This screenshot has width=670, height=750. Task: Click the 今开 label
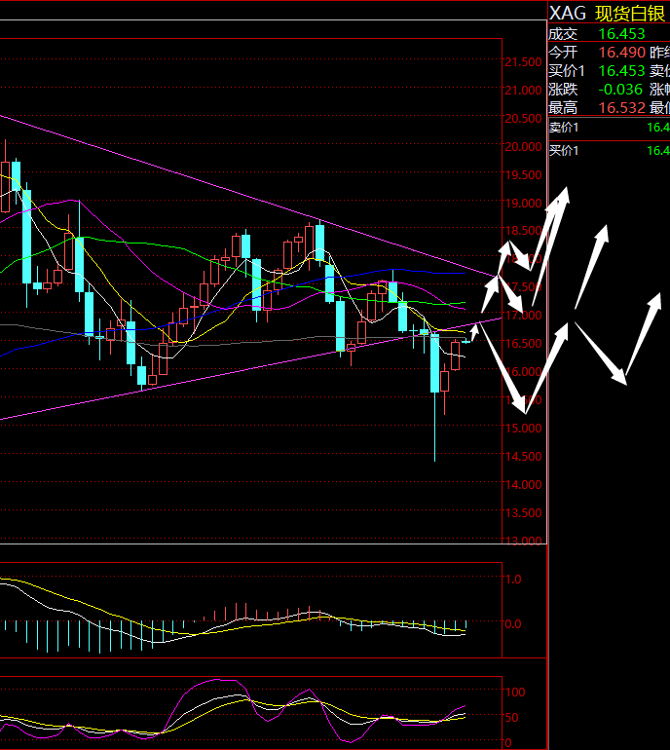(563, 53)
